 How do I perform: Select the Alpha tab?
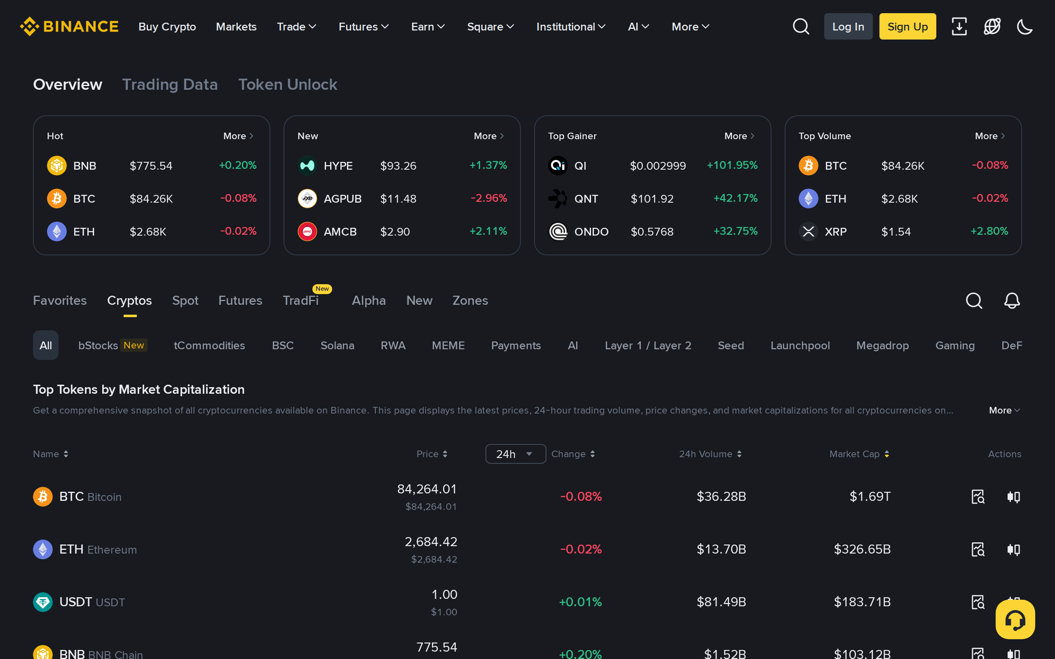(x=369, y=300)
